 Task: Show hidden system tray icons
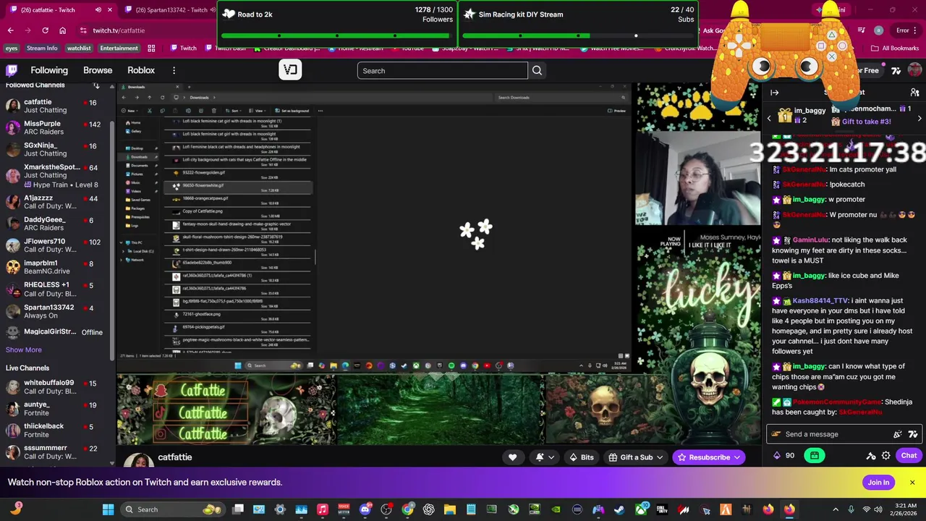pyautogui.click(x=836, y=509)
